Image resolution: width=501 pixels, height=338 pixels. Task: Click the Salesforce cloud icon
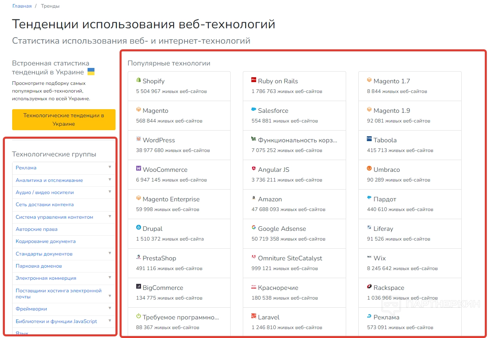[x=254, y=110]
